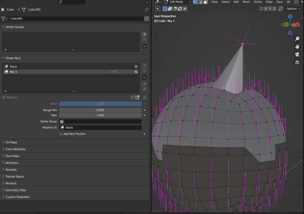Click the shape key Value slider
304x214 pixels.
[100, 104]
